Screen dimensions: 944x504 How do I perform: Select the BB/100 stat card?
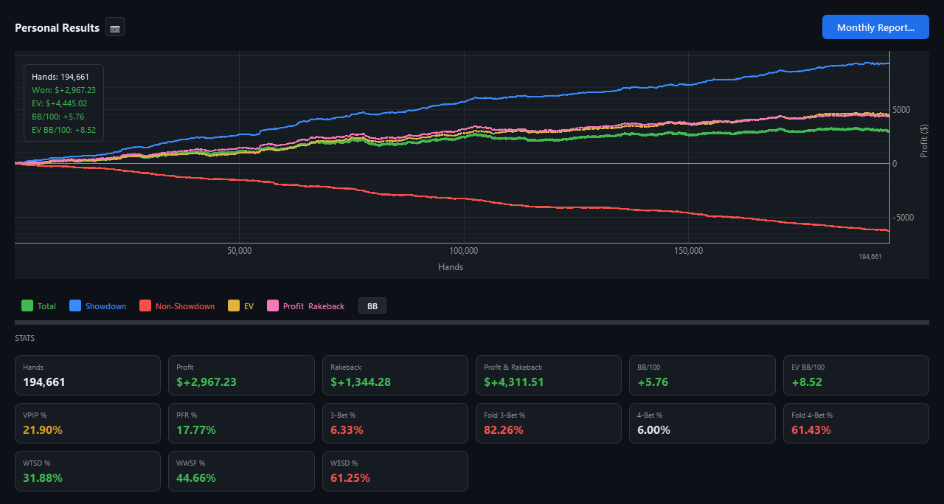click(x=702, y=375)
